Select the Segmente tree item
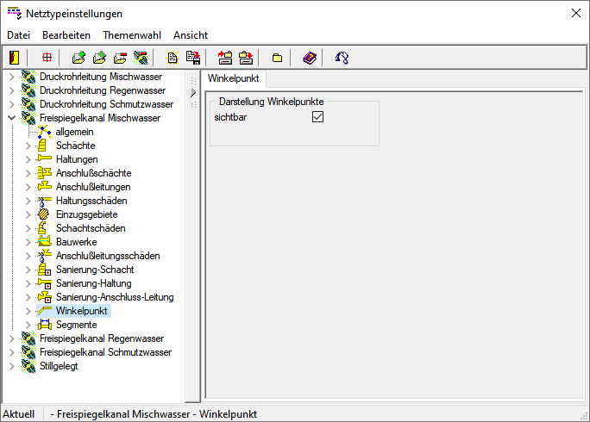Screen dimensions: 590x422 [x=76, y=325]
